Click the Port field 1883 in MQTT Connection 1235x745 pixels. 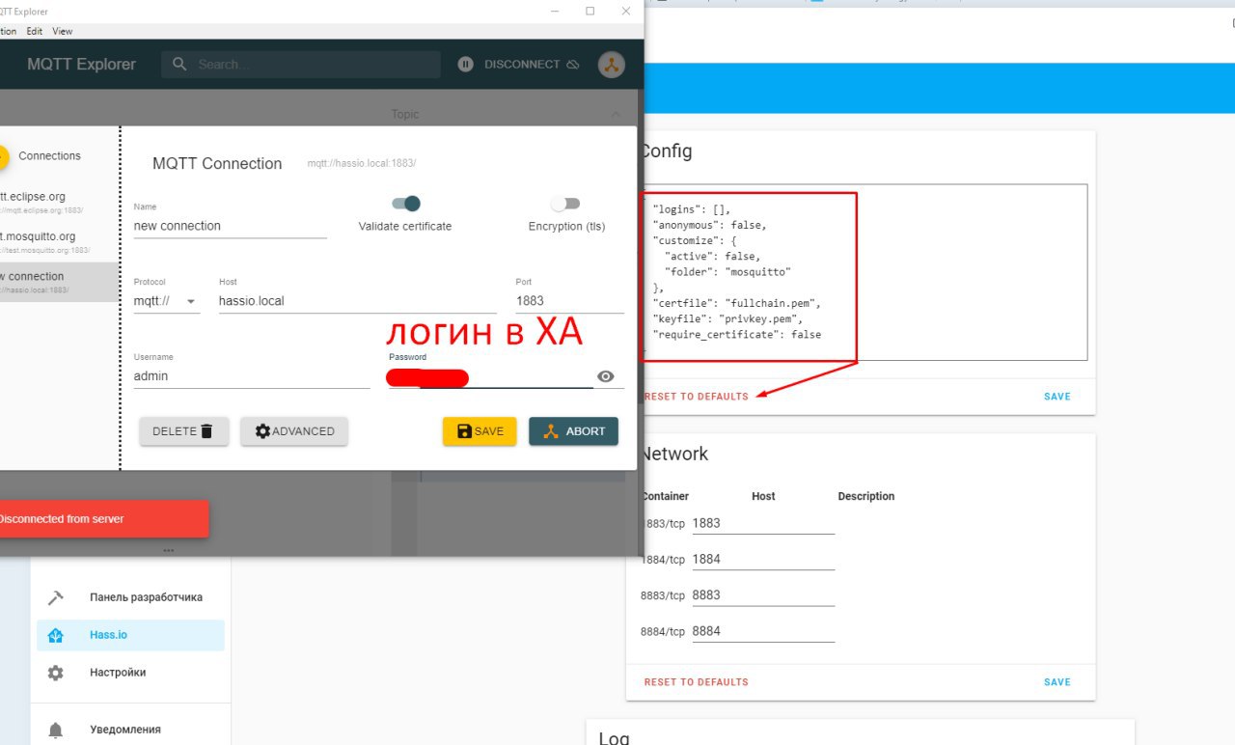click(x=569, y=301)
